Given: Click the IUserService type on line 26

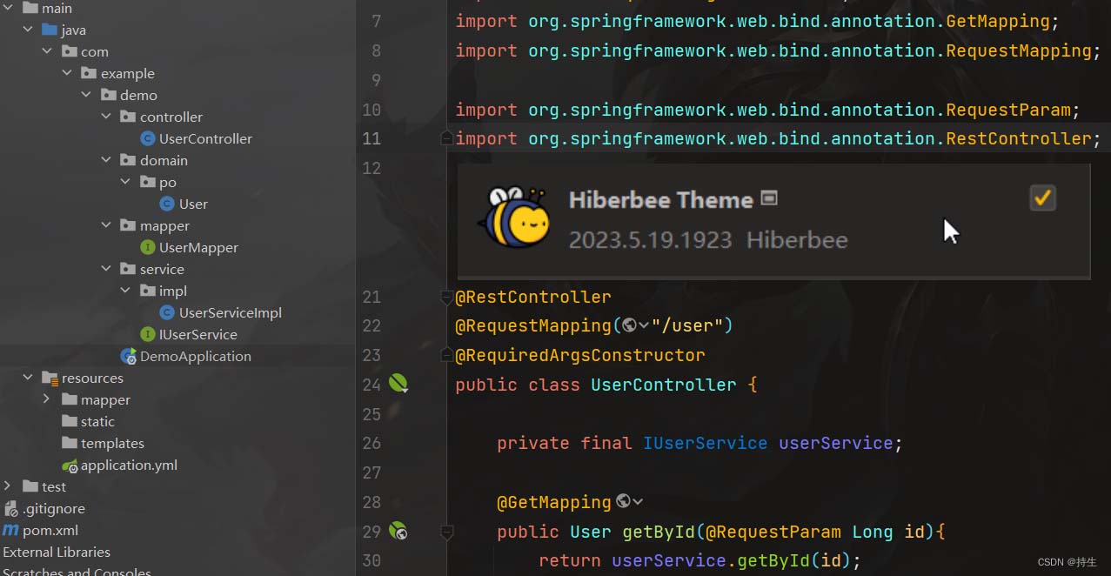Looking at the screenshot, I should (x=706, y=443).
